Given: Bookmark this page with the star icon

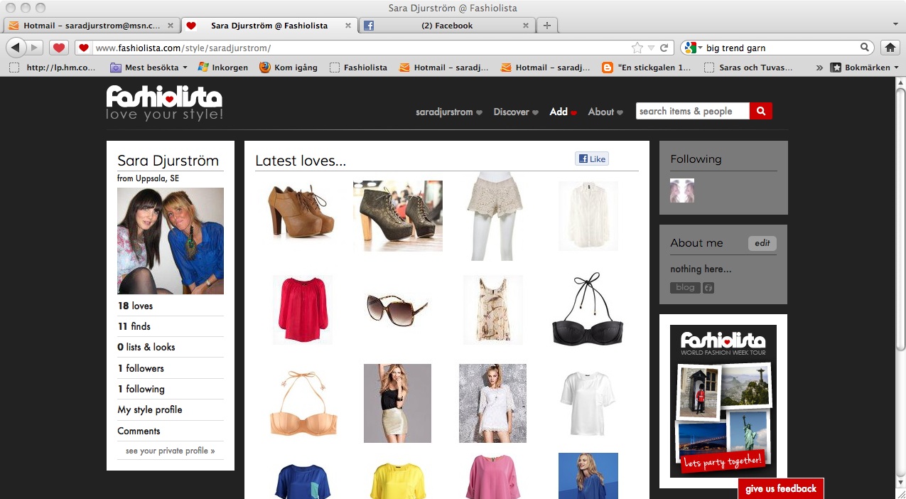Looking at the screenshot, I should (x=637, y=48).
